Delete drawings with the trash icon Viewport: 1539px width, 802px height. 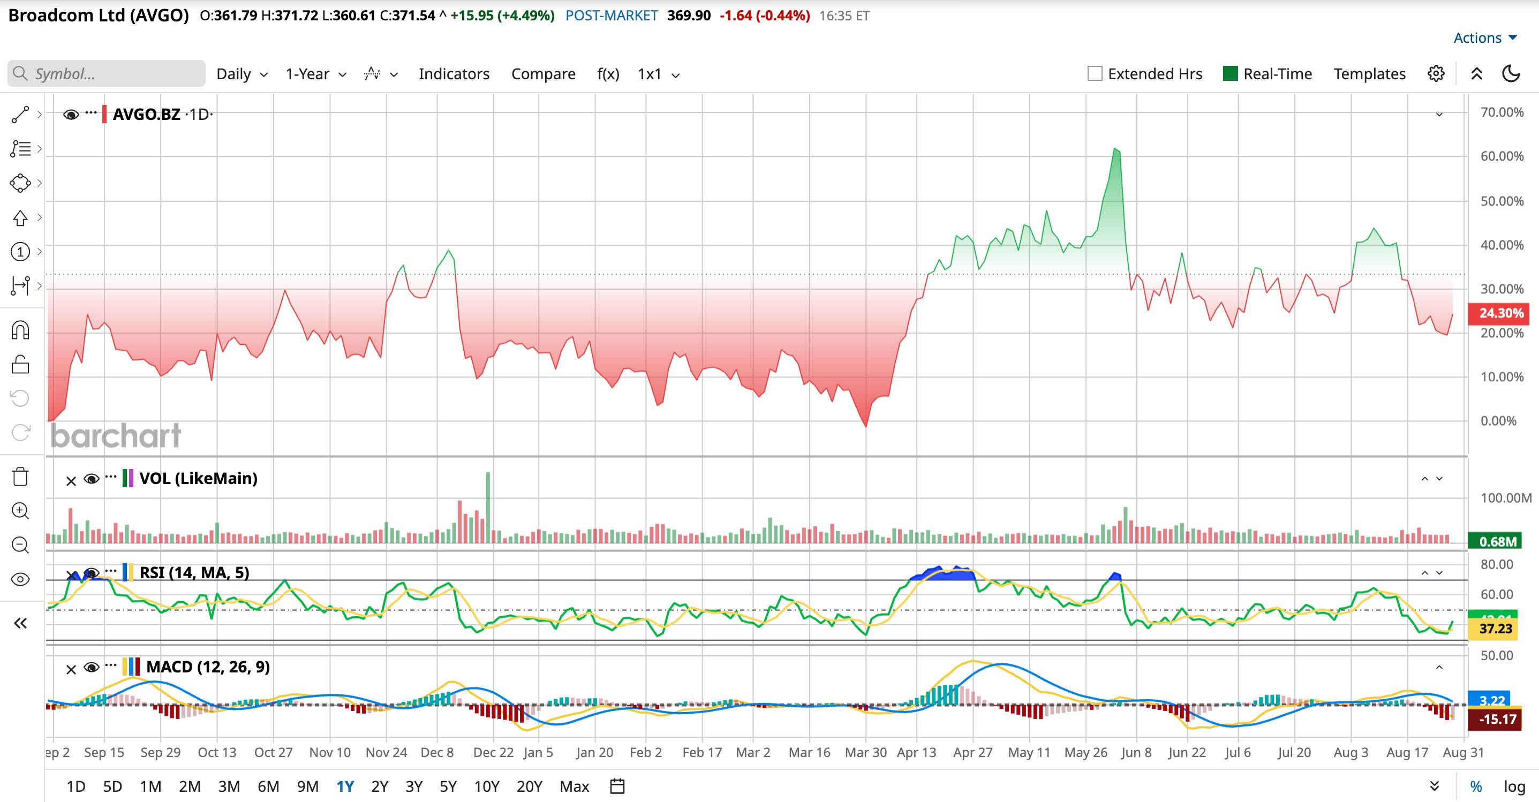(20, 476)
